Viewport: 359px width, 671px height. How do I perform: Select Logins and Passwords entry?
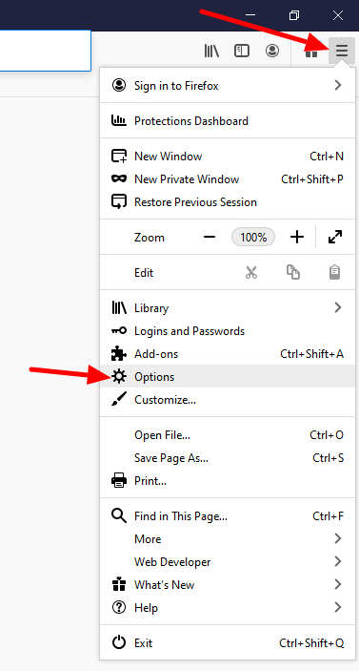(228, 331)
